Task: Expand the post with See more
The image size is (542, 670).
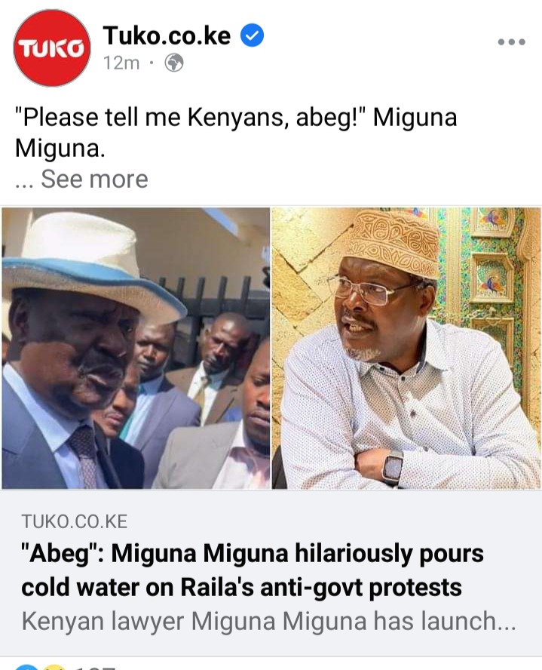Action: [x=94, y=179]
